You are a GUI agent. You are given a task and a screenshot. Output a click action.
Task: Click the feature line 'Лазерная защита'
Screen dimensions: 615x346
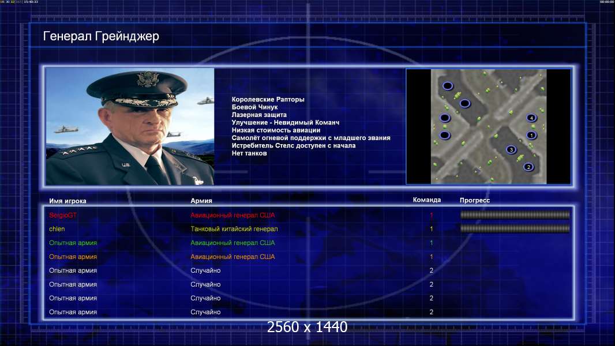259,115
